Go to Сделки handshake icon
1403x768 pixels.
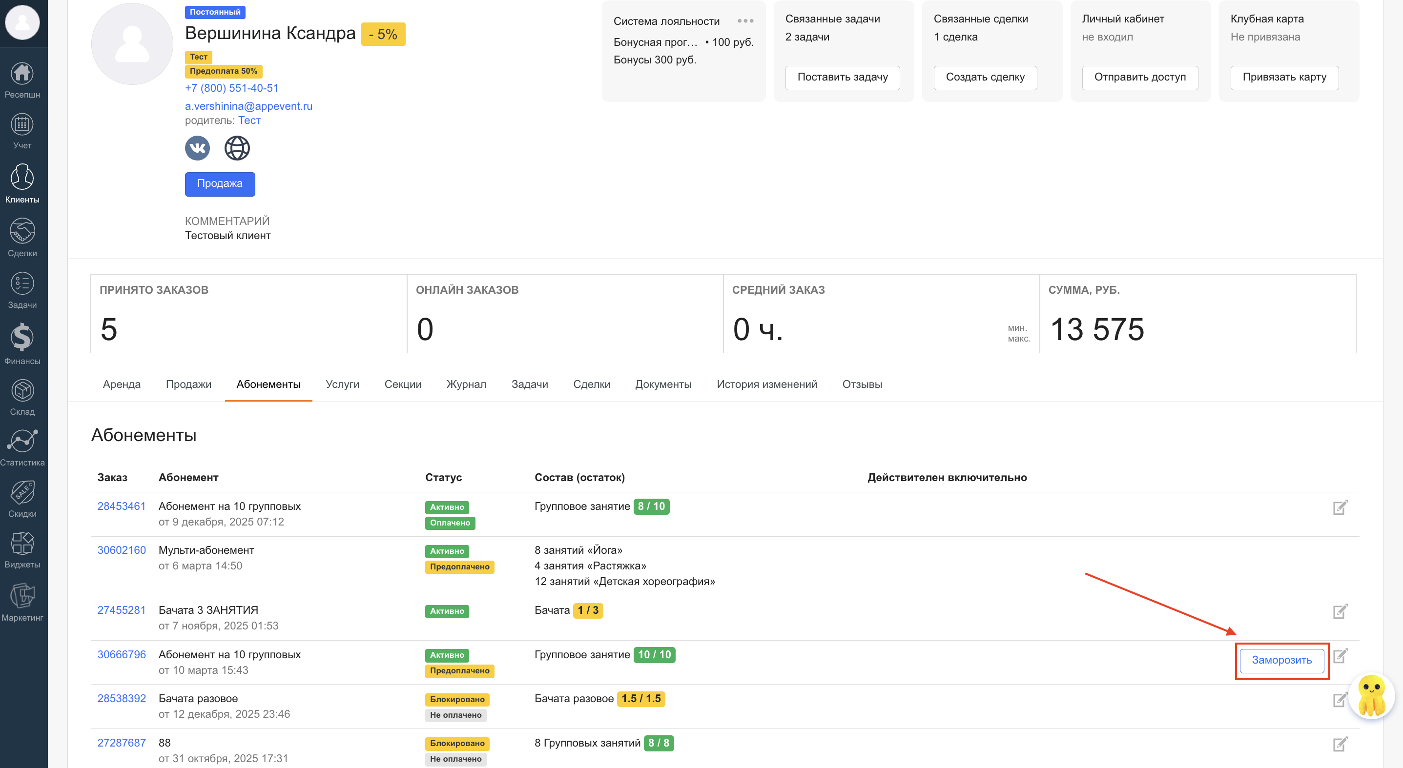pos(22,237)
